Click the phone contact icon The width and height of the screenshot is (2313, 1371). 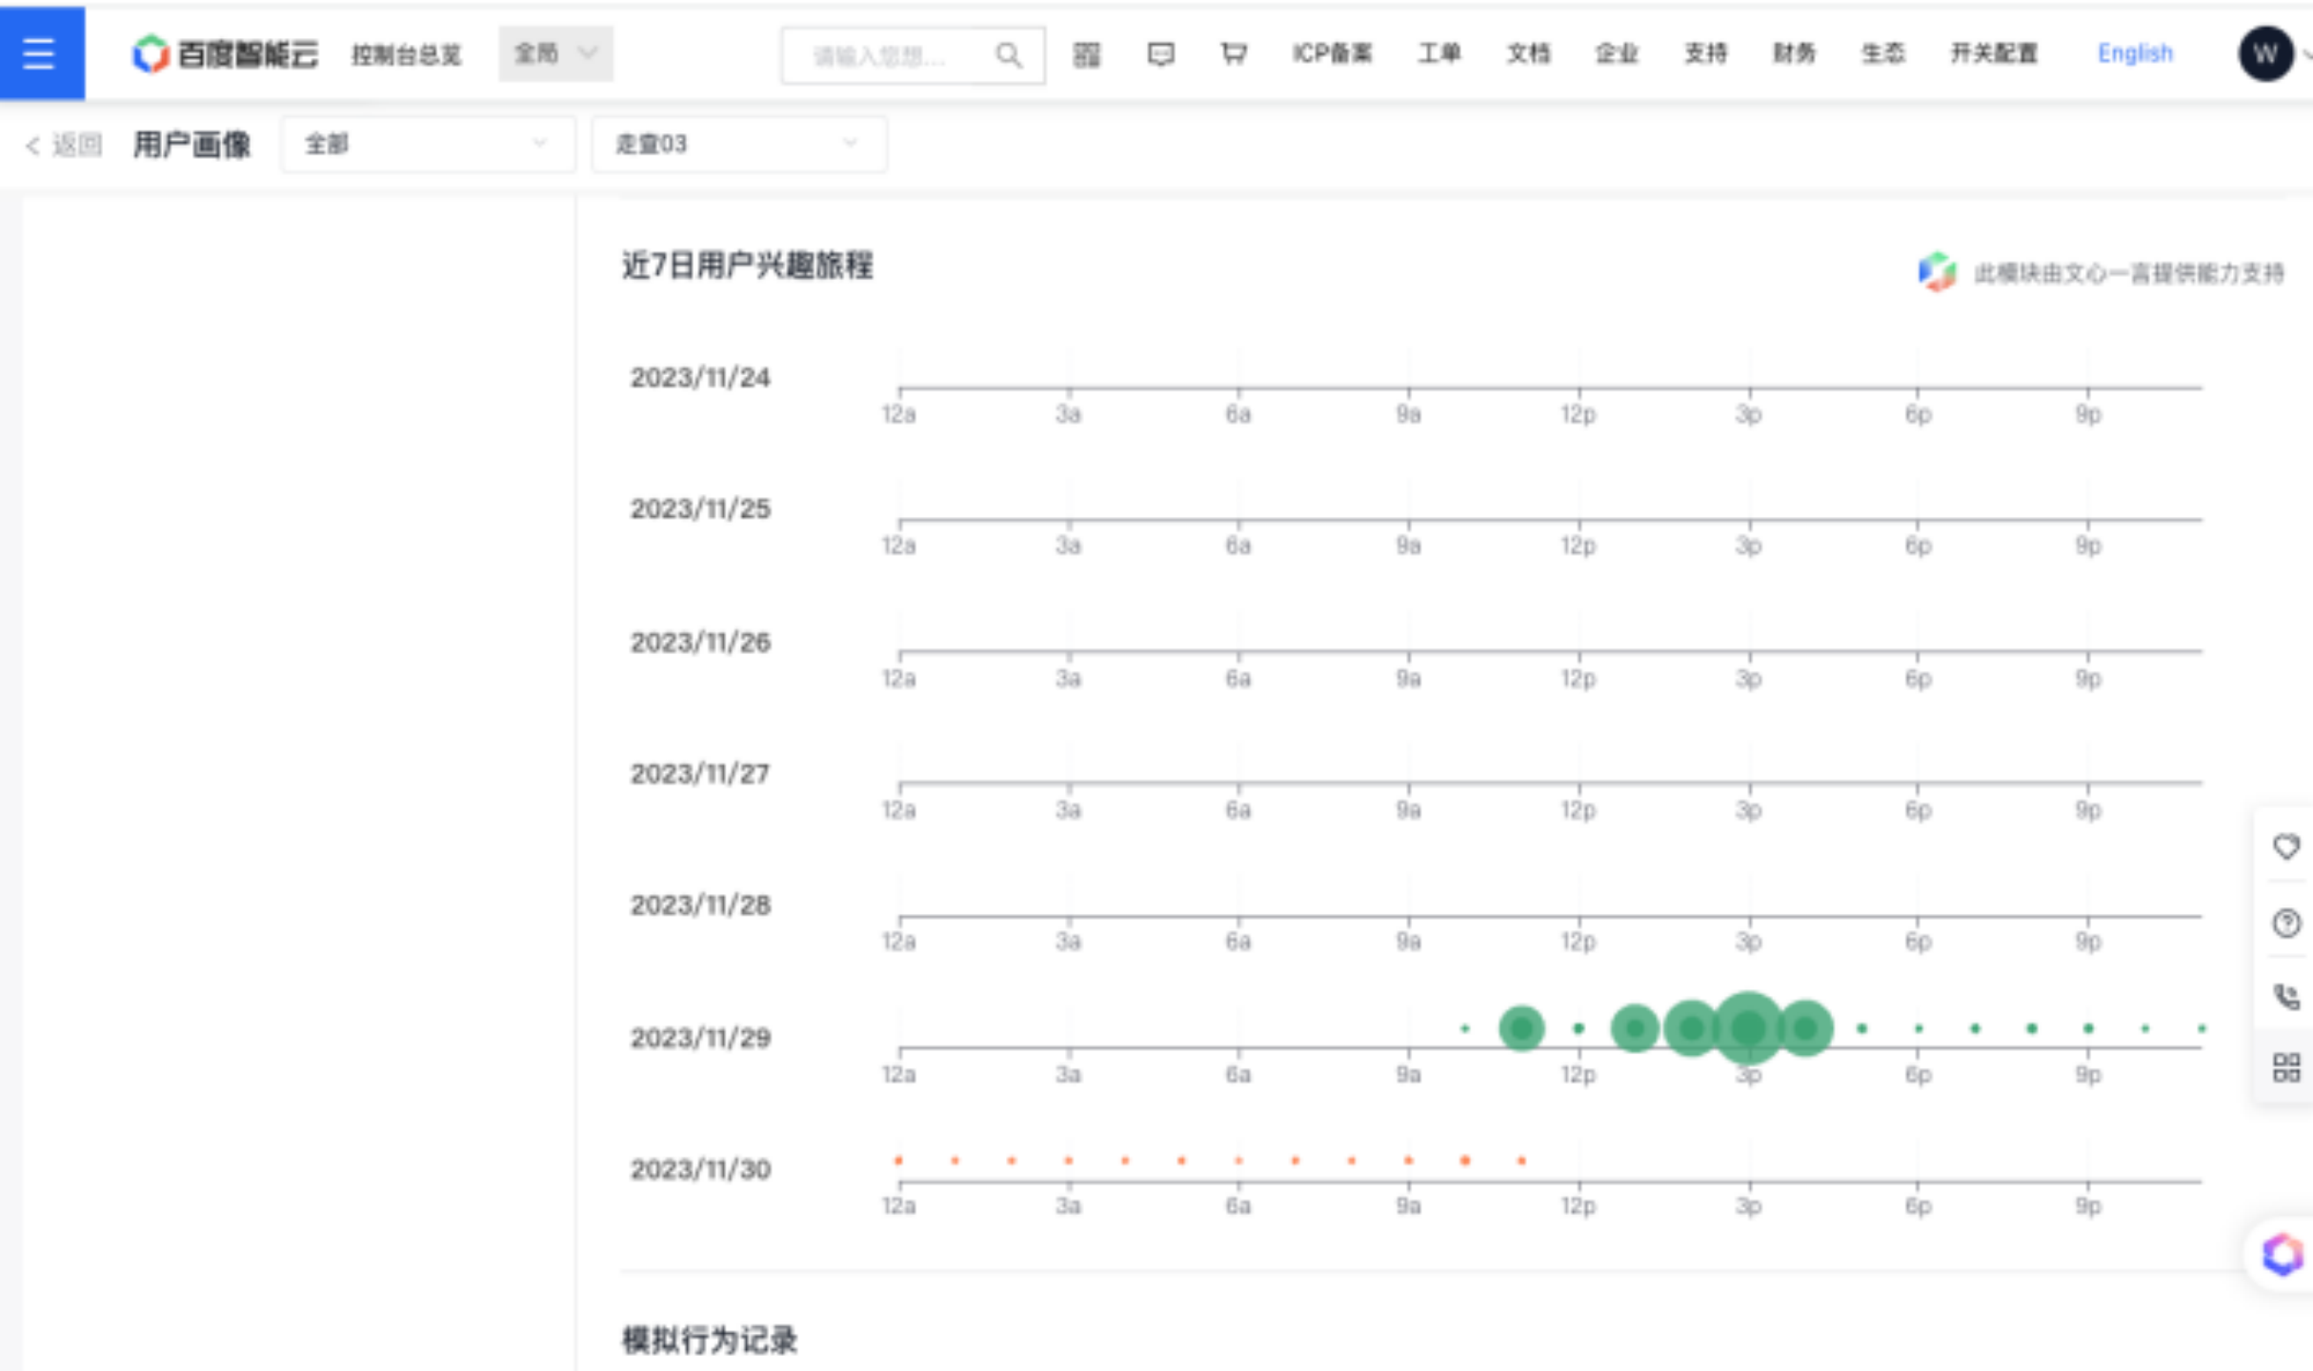point(2286,997)
